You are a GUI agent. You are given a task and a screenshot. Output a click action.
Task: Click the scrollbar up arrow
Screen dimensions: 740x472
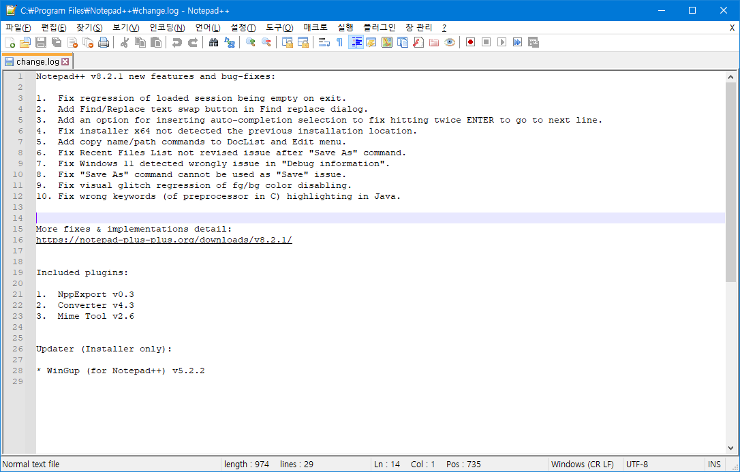click(x=731, y=77)
